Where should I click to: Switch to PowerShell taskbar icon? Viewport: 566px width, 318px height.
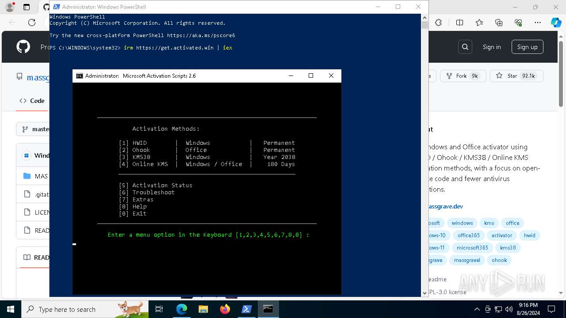246,309
